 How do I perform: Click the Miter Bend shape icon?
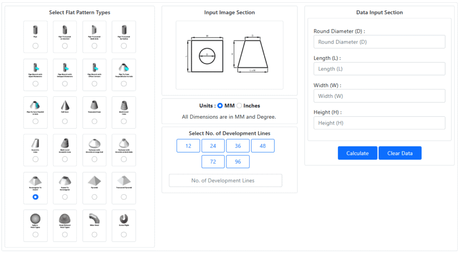pos(94,219)
